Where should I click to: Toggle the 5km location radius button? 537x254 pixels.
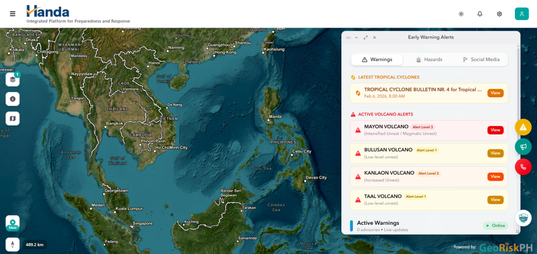coord(13,223)
